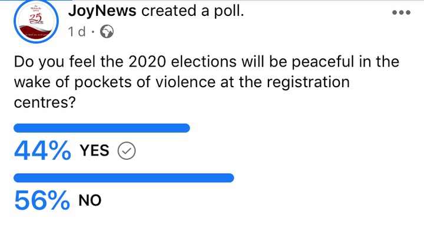Click the YES result progress bar

point(102,128)
